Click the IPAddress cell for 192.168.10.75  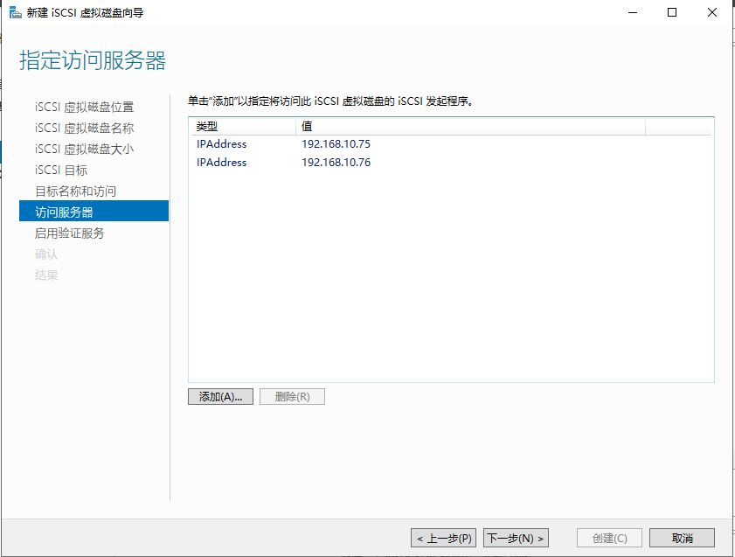[x=222, y=144]
